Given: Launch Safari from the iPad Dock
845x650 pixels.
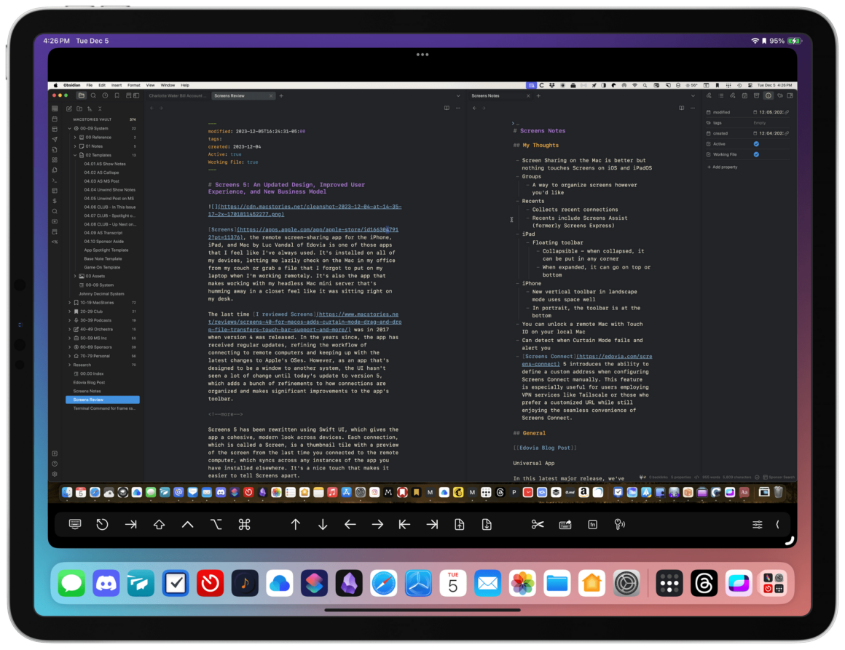Looking at the screenshot, I should (383, 582).
